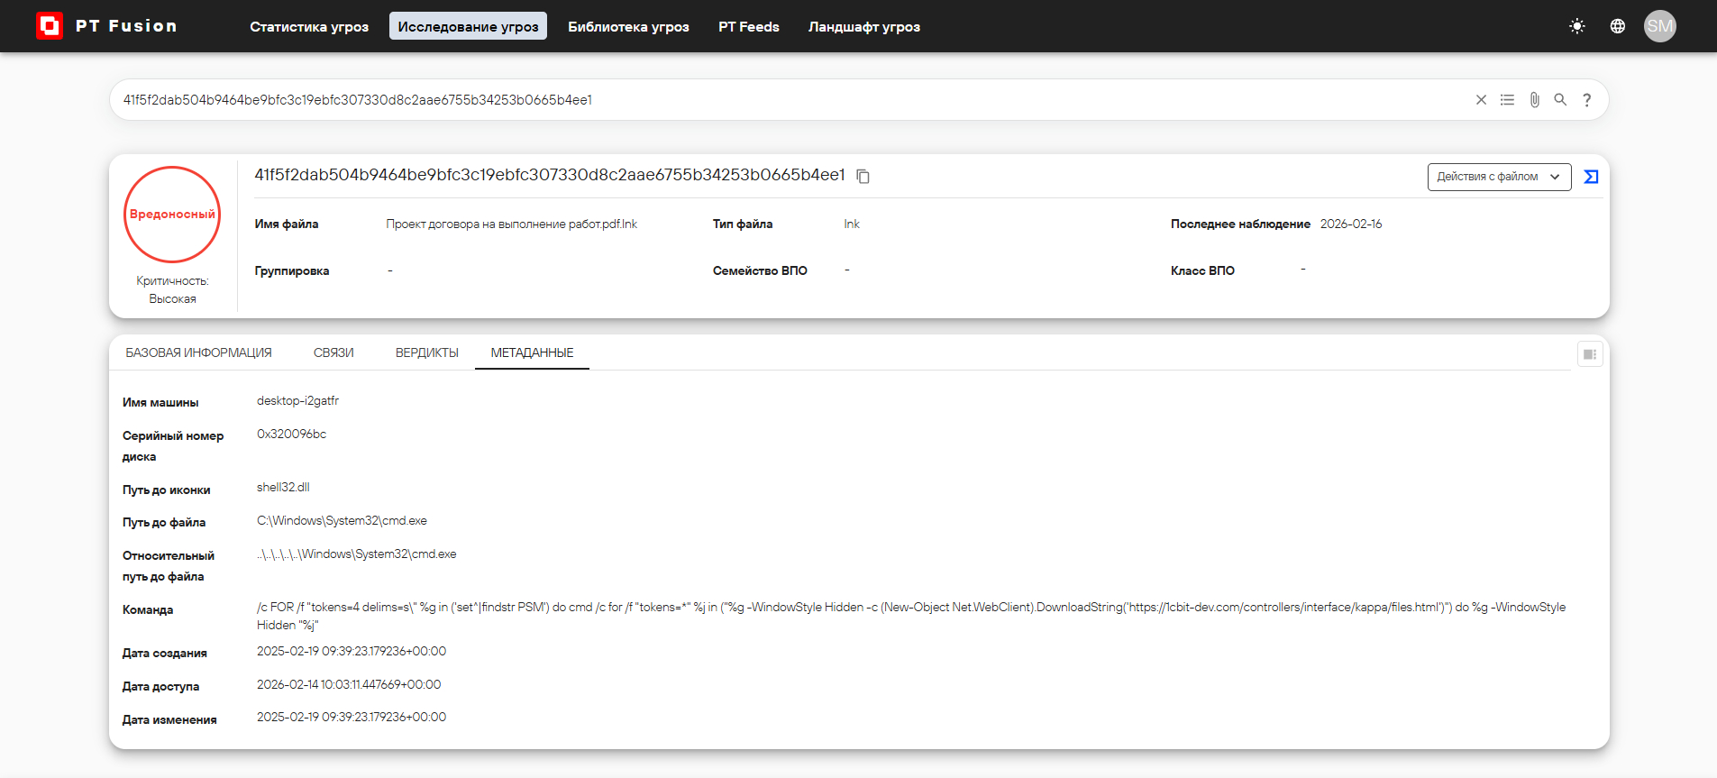This screenshot has height=778, width=1717.
Task: Click the 'Критичность:' label
Action: point(172,280)
